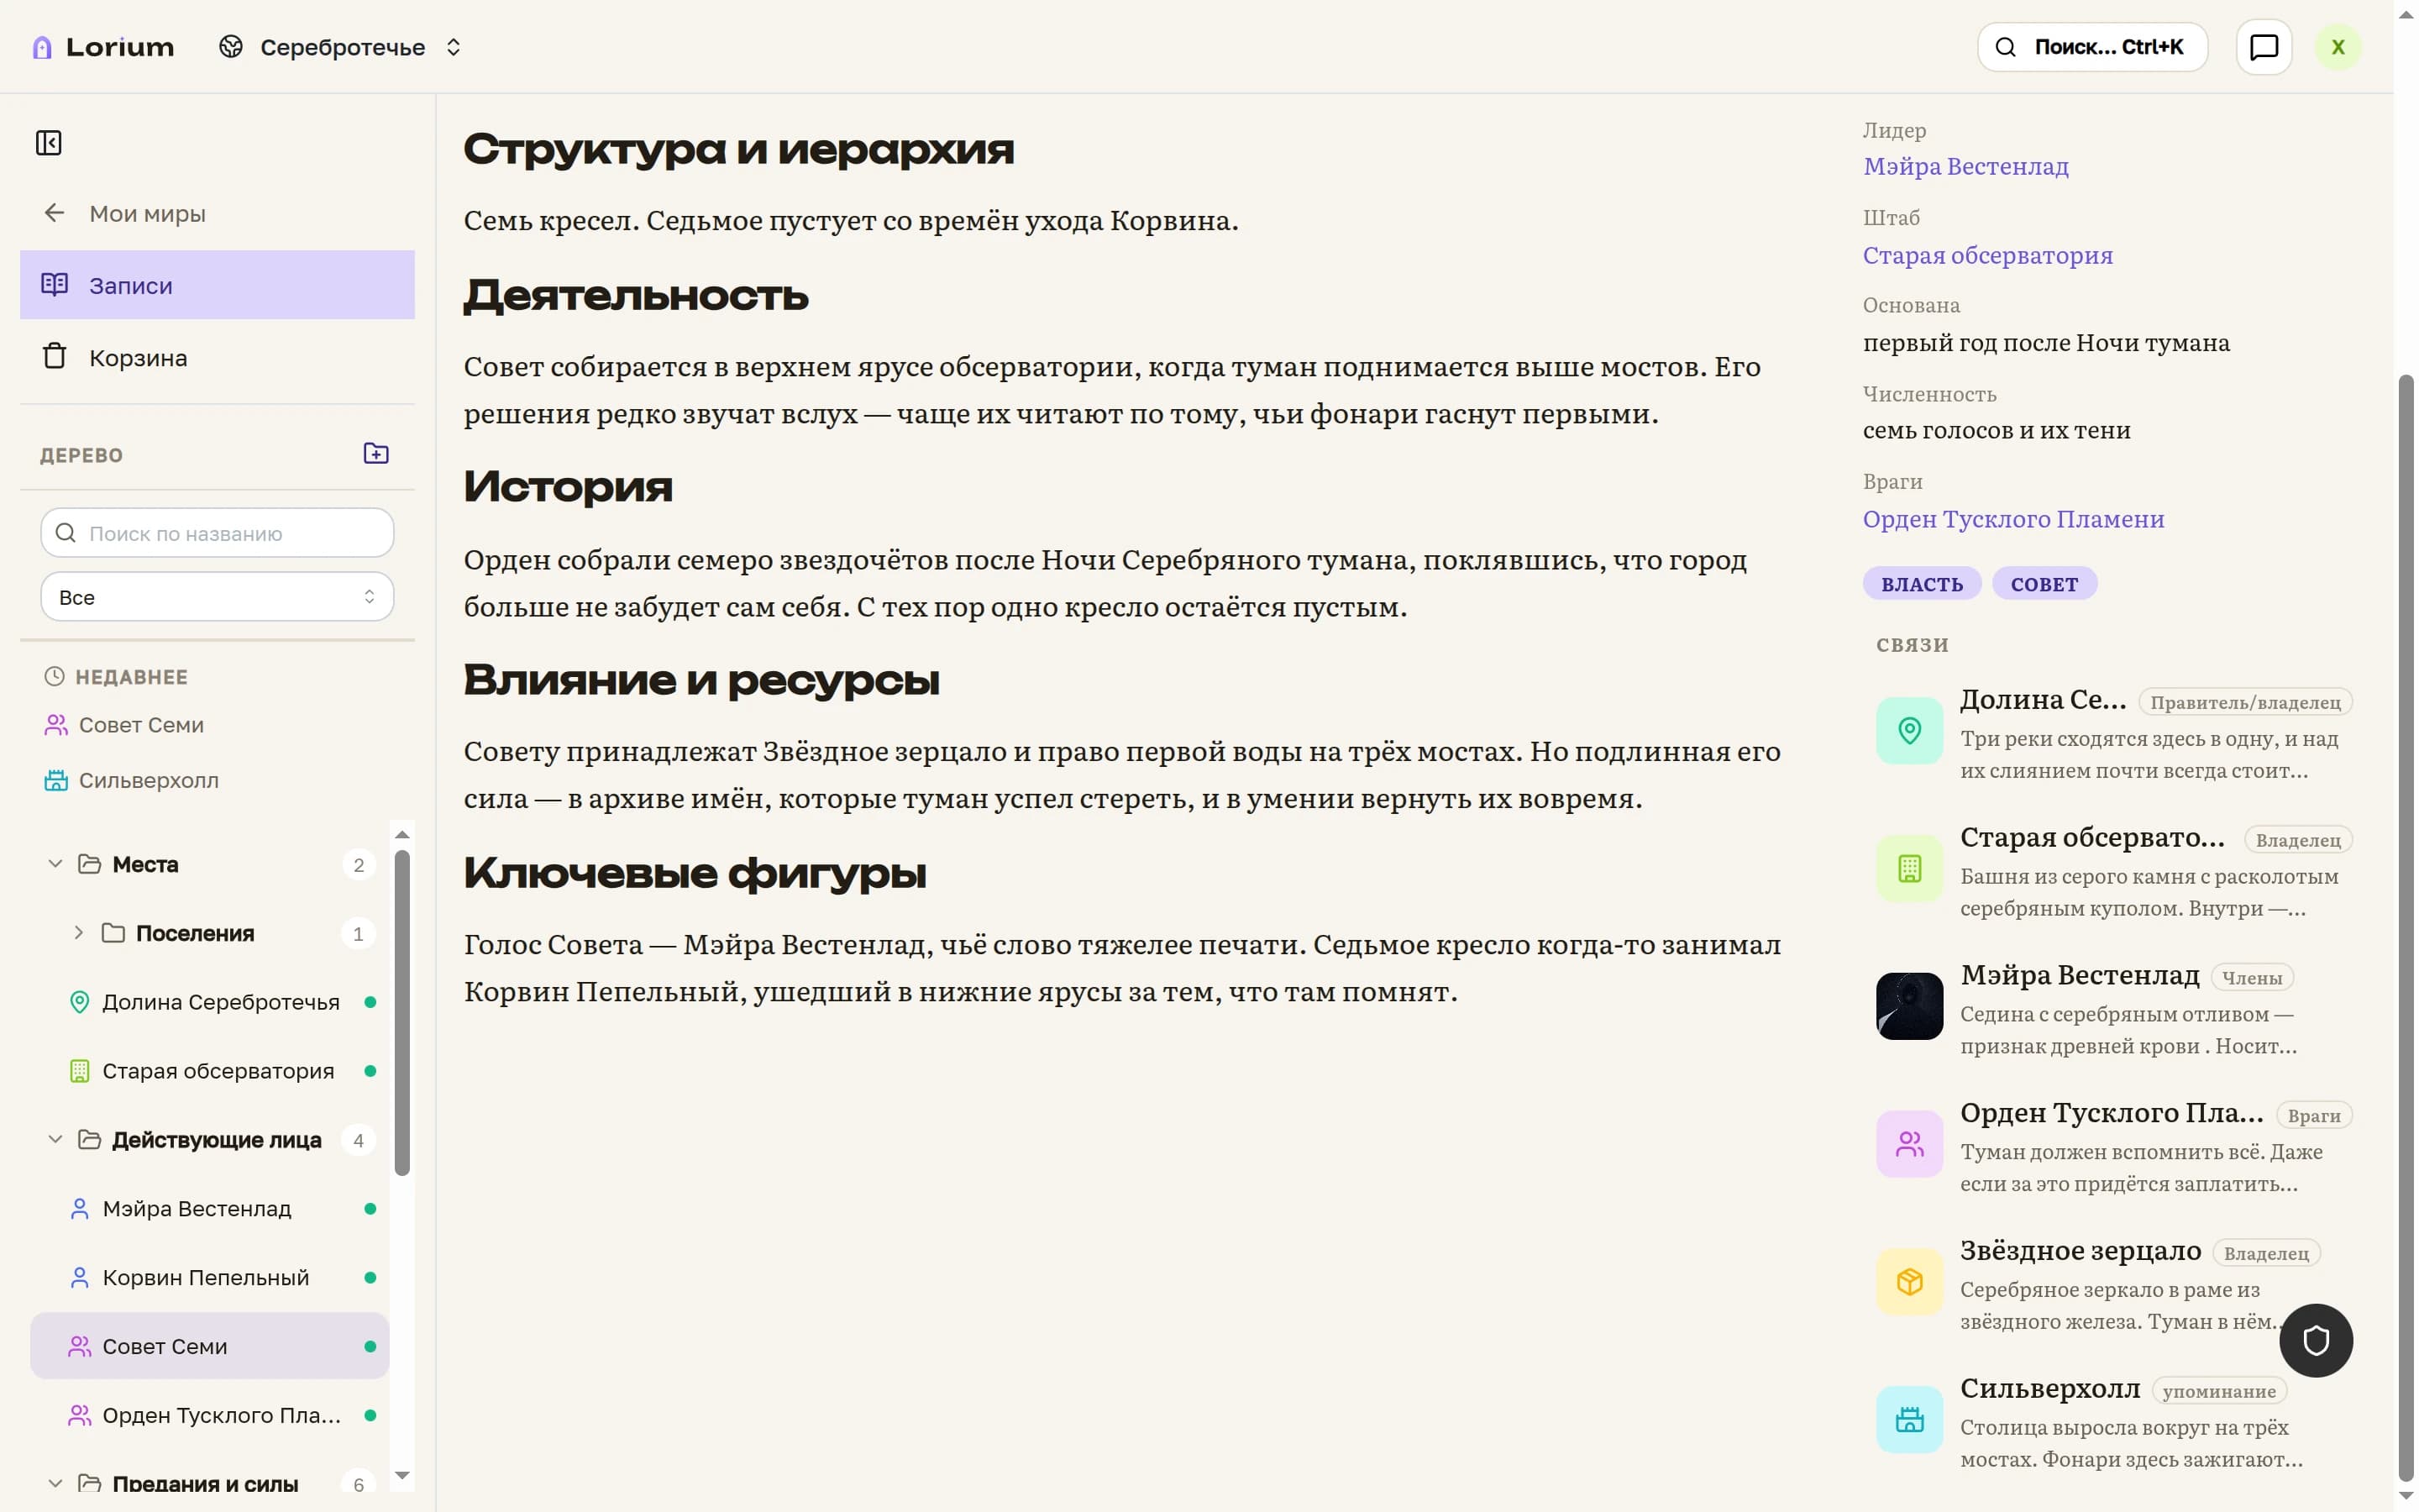
Task: Click the green status dot of Корвин Пепельный
Action: tap(370, 1278)
